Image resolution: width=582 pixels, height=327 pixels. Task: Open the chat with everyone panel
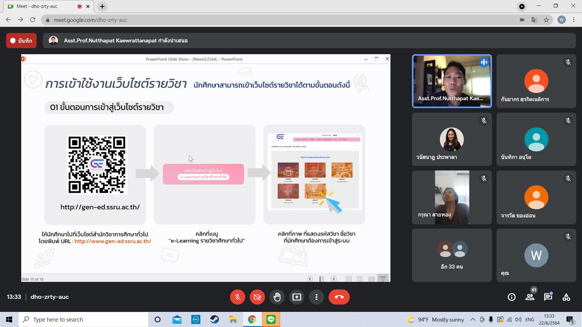(x=548, y=297)
